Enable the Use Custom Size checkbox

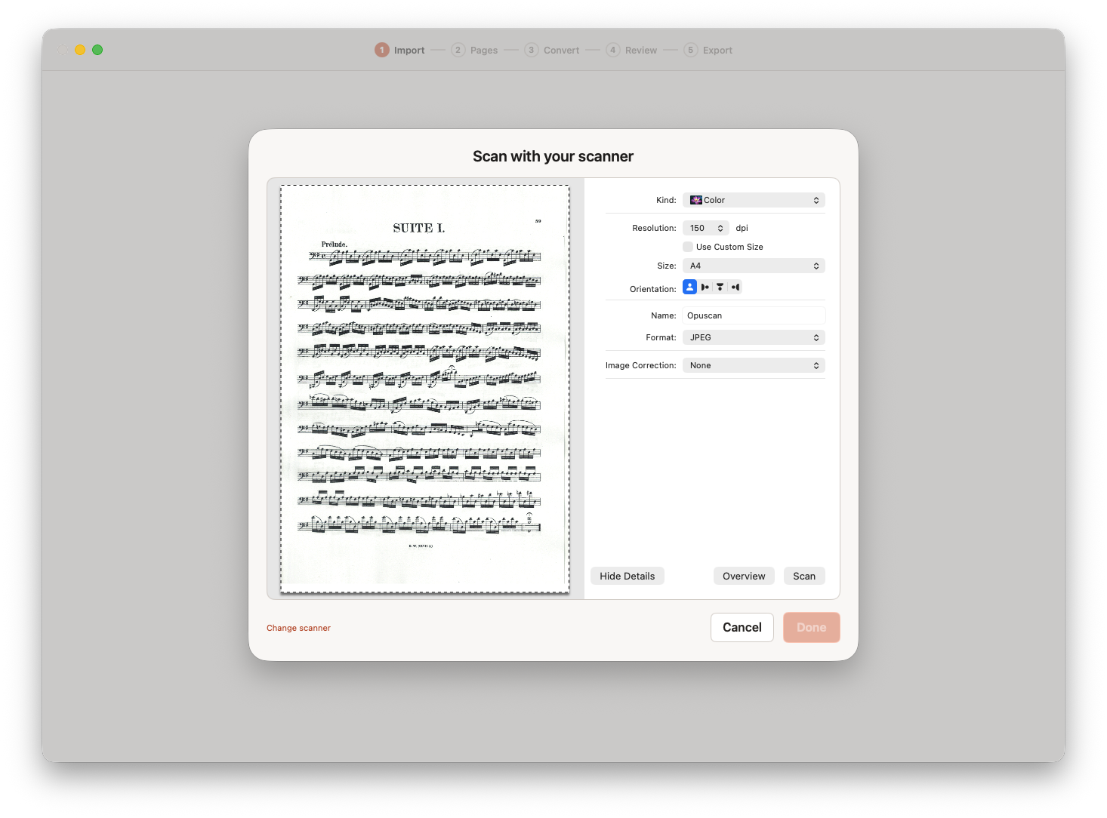coord(688,247)
